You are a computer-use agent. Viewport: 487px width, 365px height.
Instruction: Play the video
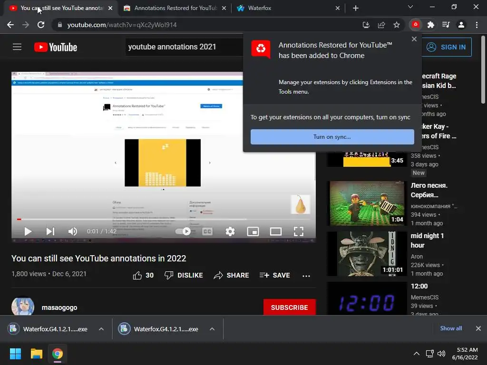coord(28,231)
